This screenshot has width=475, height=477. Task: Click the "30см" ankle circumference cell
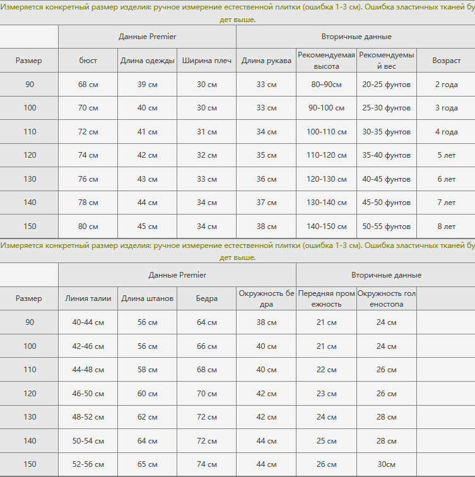click(386, 464)
